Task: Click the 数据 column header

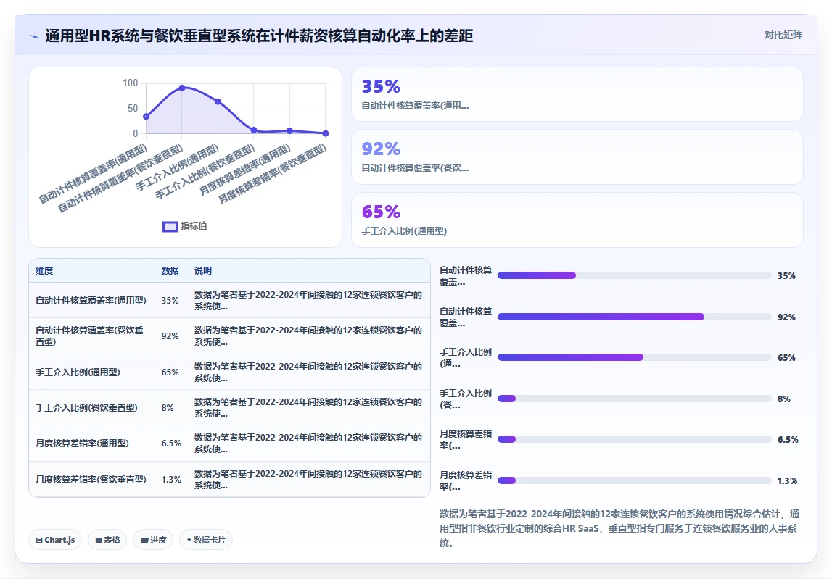Action: (170, 270)
